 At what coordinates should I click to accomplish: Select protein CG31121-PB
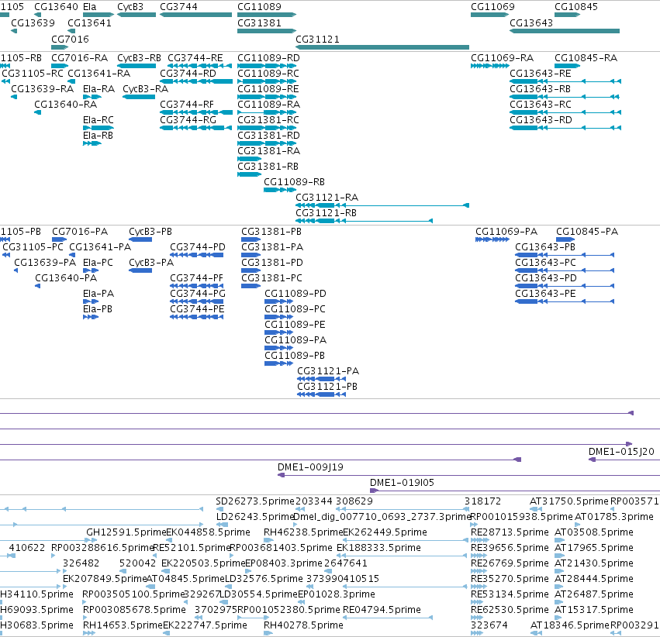(327, 387)
